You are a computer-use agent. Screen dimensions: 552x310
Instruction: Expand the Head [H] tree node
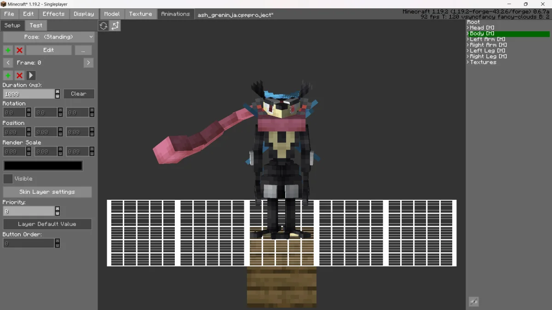(468, 28)
